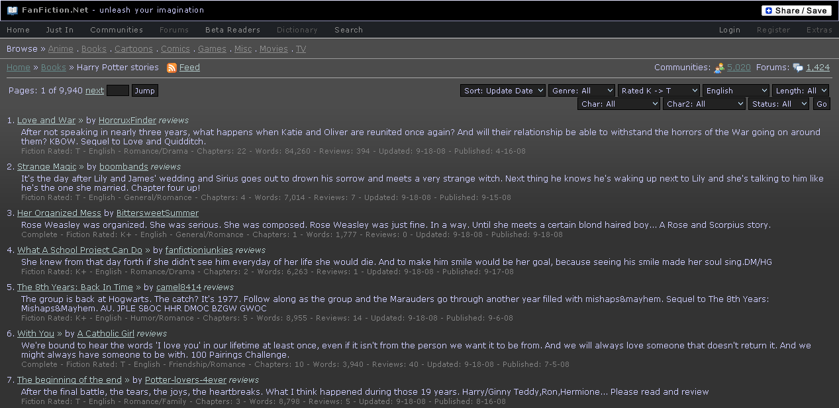The width and height of the screenshot is (839, 408).
Task: Open author A Catholic Girl's profile
Action: pos(106,334)
